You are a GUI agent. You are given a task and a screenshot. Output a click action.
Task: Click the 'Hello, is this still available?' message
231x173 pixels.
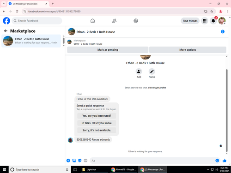pos(92,99)
